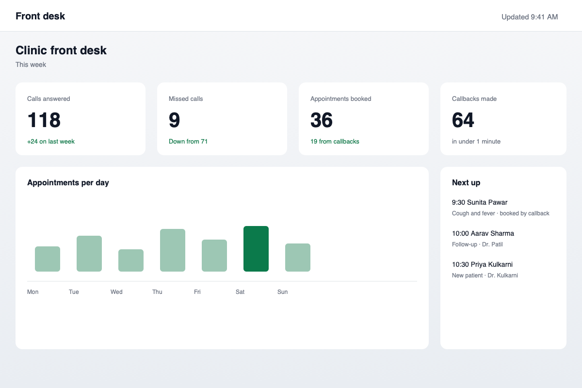Screen dimensions: 582x388
Task: Select the highlighted Saturday bar
Action: pos(256,249)
